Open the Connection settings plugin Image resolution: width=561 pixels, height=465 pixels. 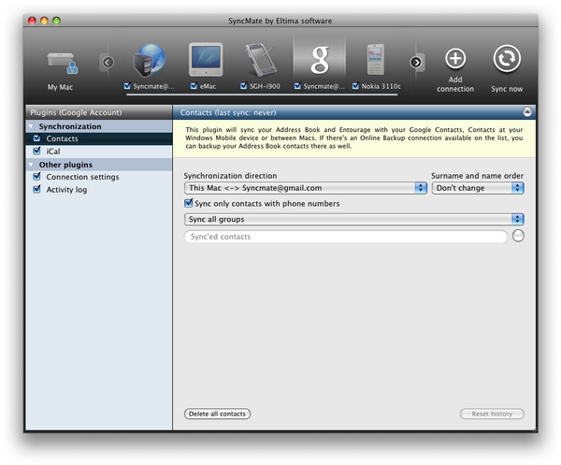coord(99,177)
